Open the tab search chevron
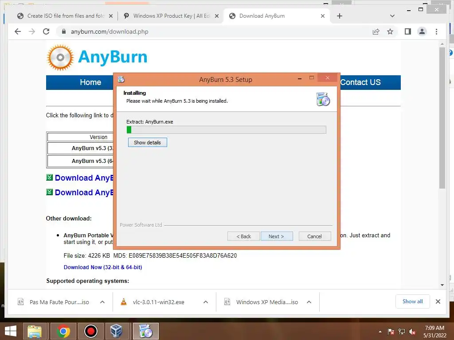454x340 pixels. point(392,16)
